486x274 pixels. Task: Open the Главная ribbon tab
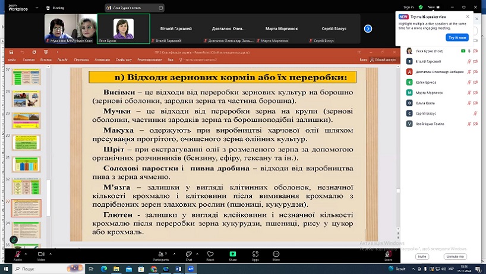click(x=29, y=60)
